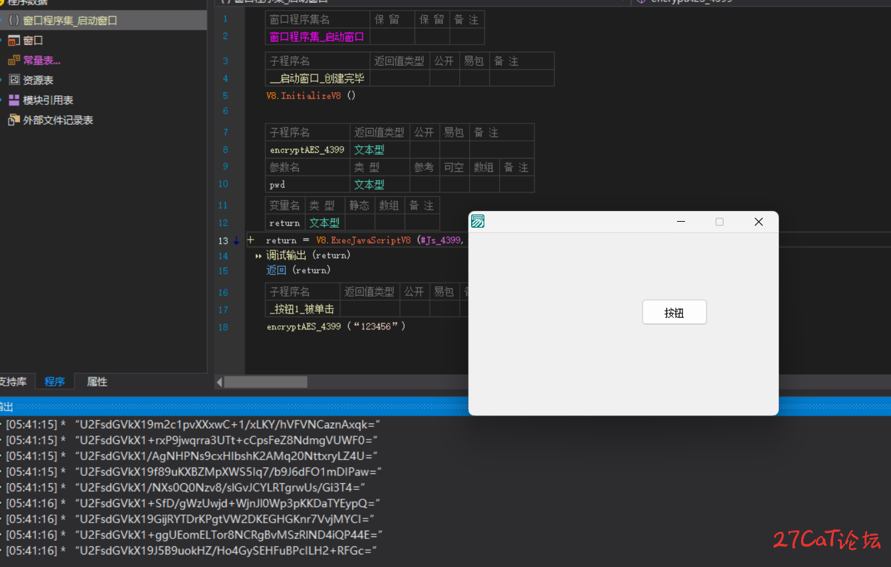Click the 静态 header cell of the variable table
The image size is (891, 567).
click(x=359, y=206)
